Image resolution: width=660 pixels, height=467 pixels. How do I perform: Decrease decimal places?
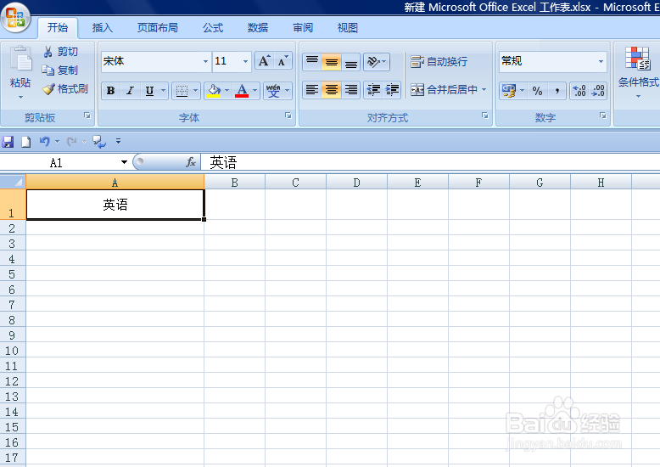tap(598, 91)
